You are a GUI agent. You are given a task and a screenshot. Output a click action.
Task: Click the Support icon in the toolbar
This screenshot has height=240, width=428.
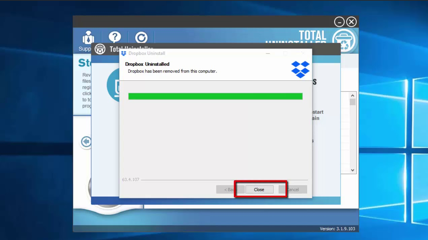pos(88,38)
